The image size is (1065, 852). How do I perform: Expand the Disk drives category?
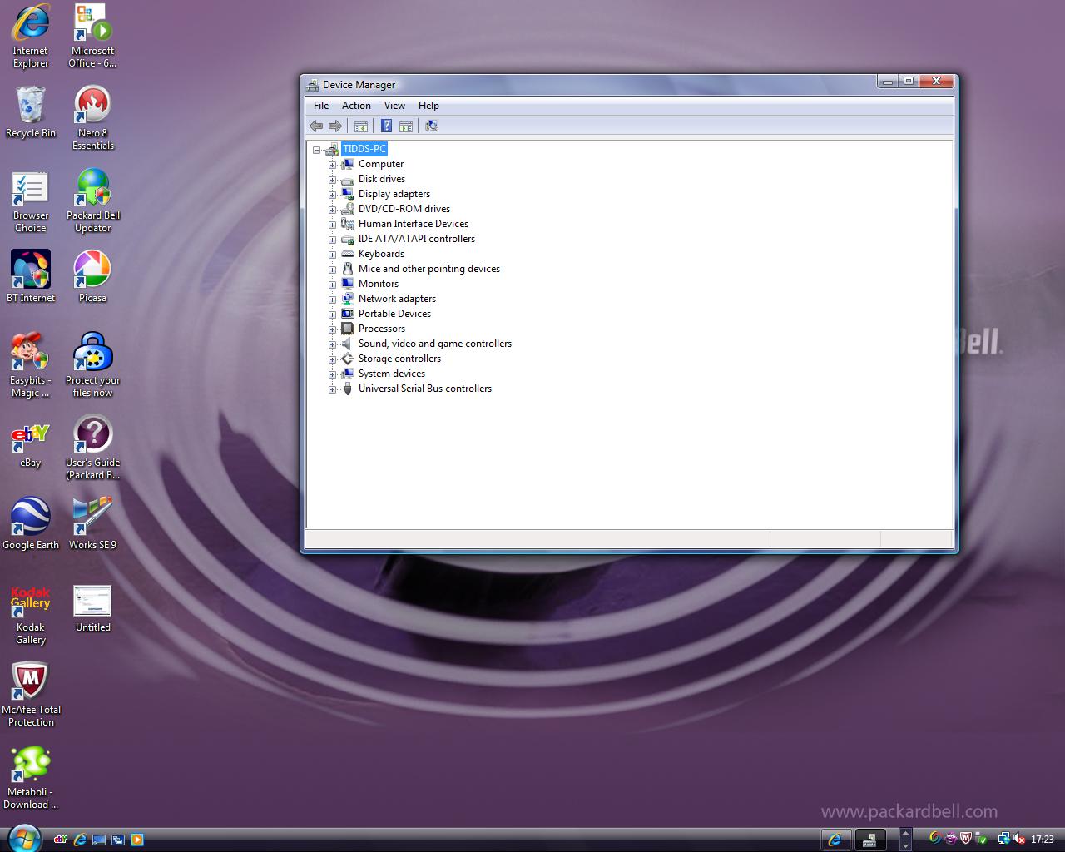tap(332, 180)
